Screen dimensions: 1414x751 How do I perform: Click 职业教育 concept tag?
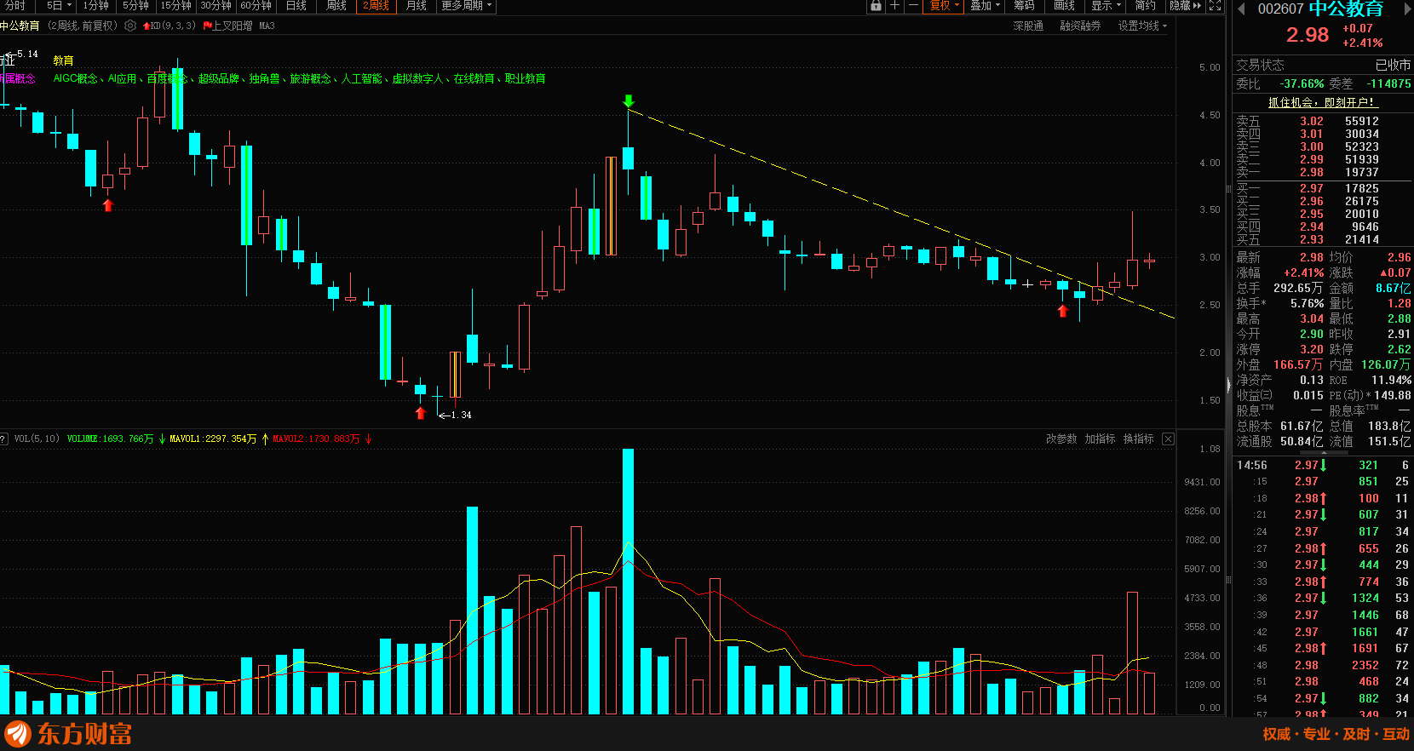[525, 78]
